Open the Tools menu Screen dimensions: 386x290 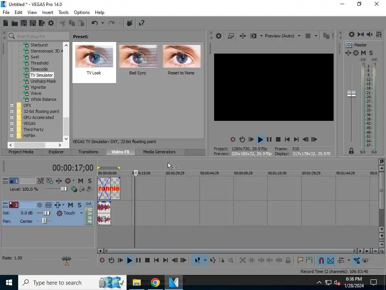pyautogui.click(x=63, y=12)
